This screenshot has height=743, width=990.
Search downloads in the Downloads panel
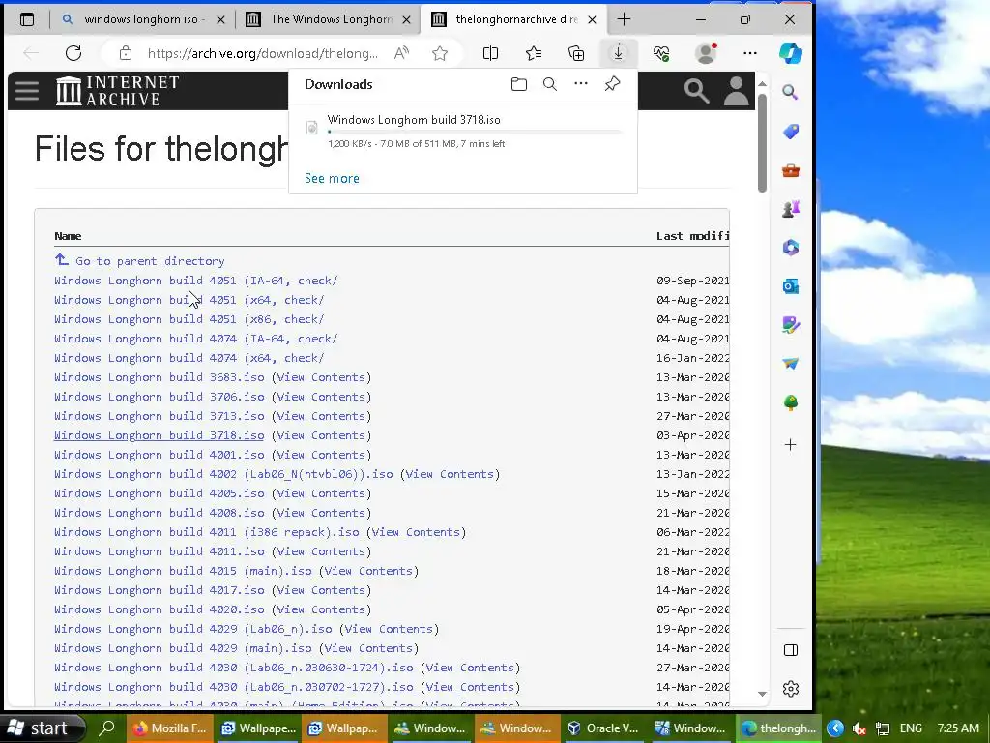(x=550, y=84)
